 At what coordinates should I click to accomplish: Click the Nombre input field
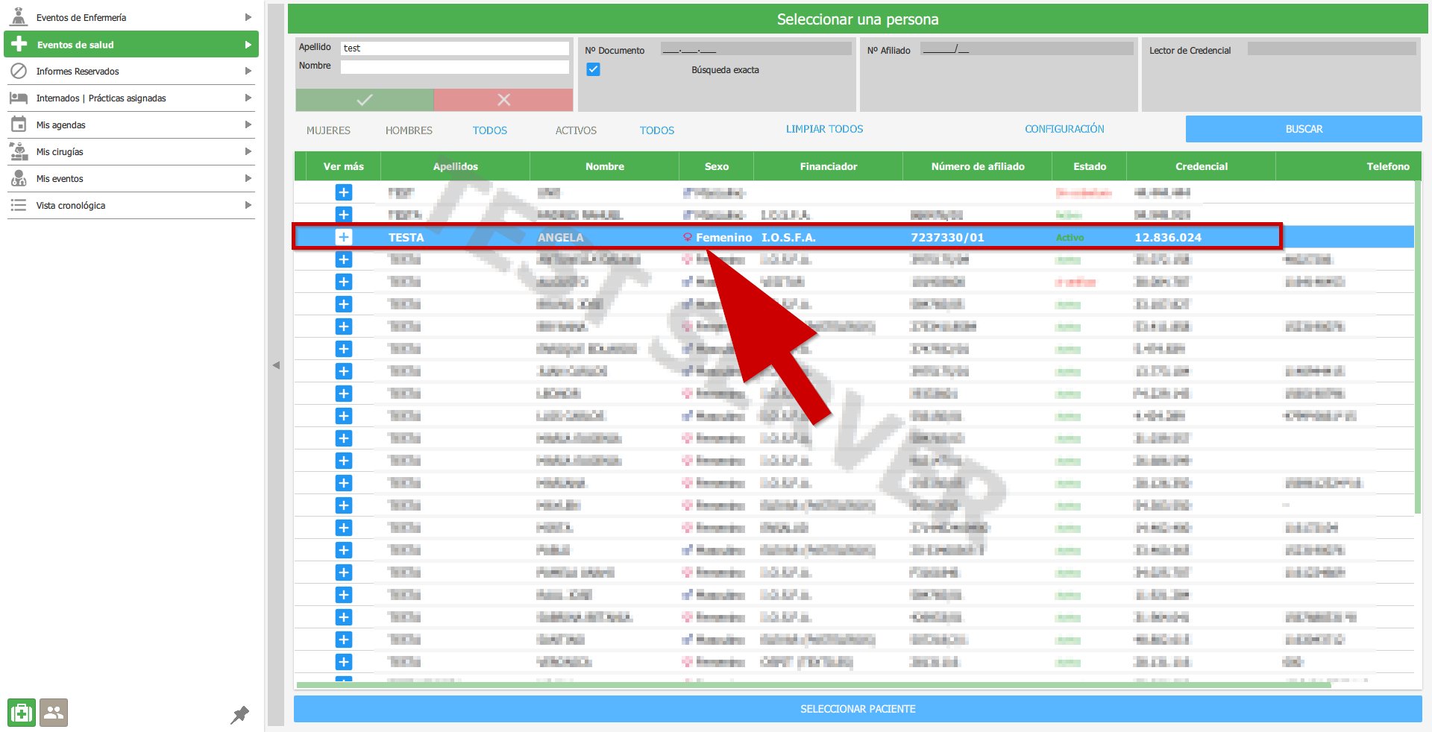click(455, 67)
